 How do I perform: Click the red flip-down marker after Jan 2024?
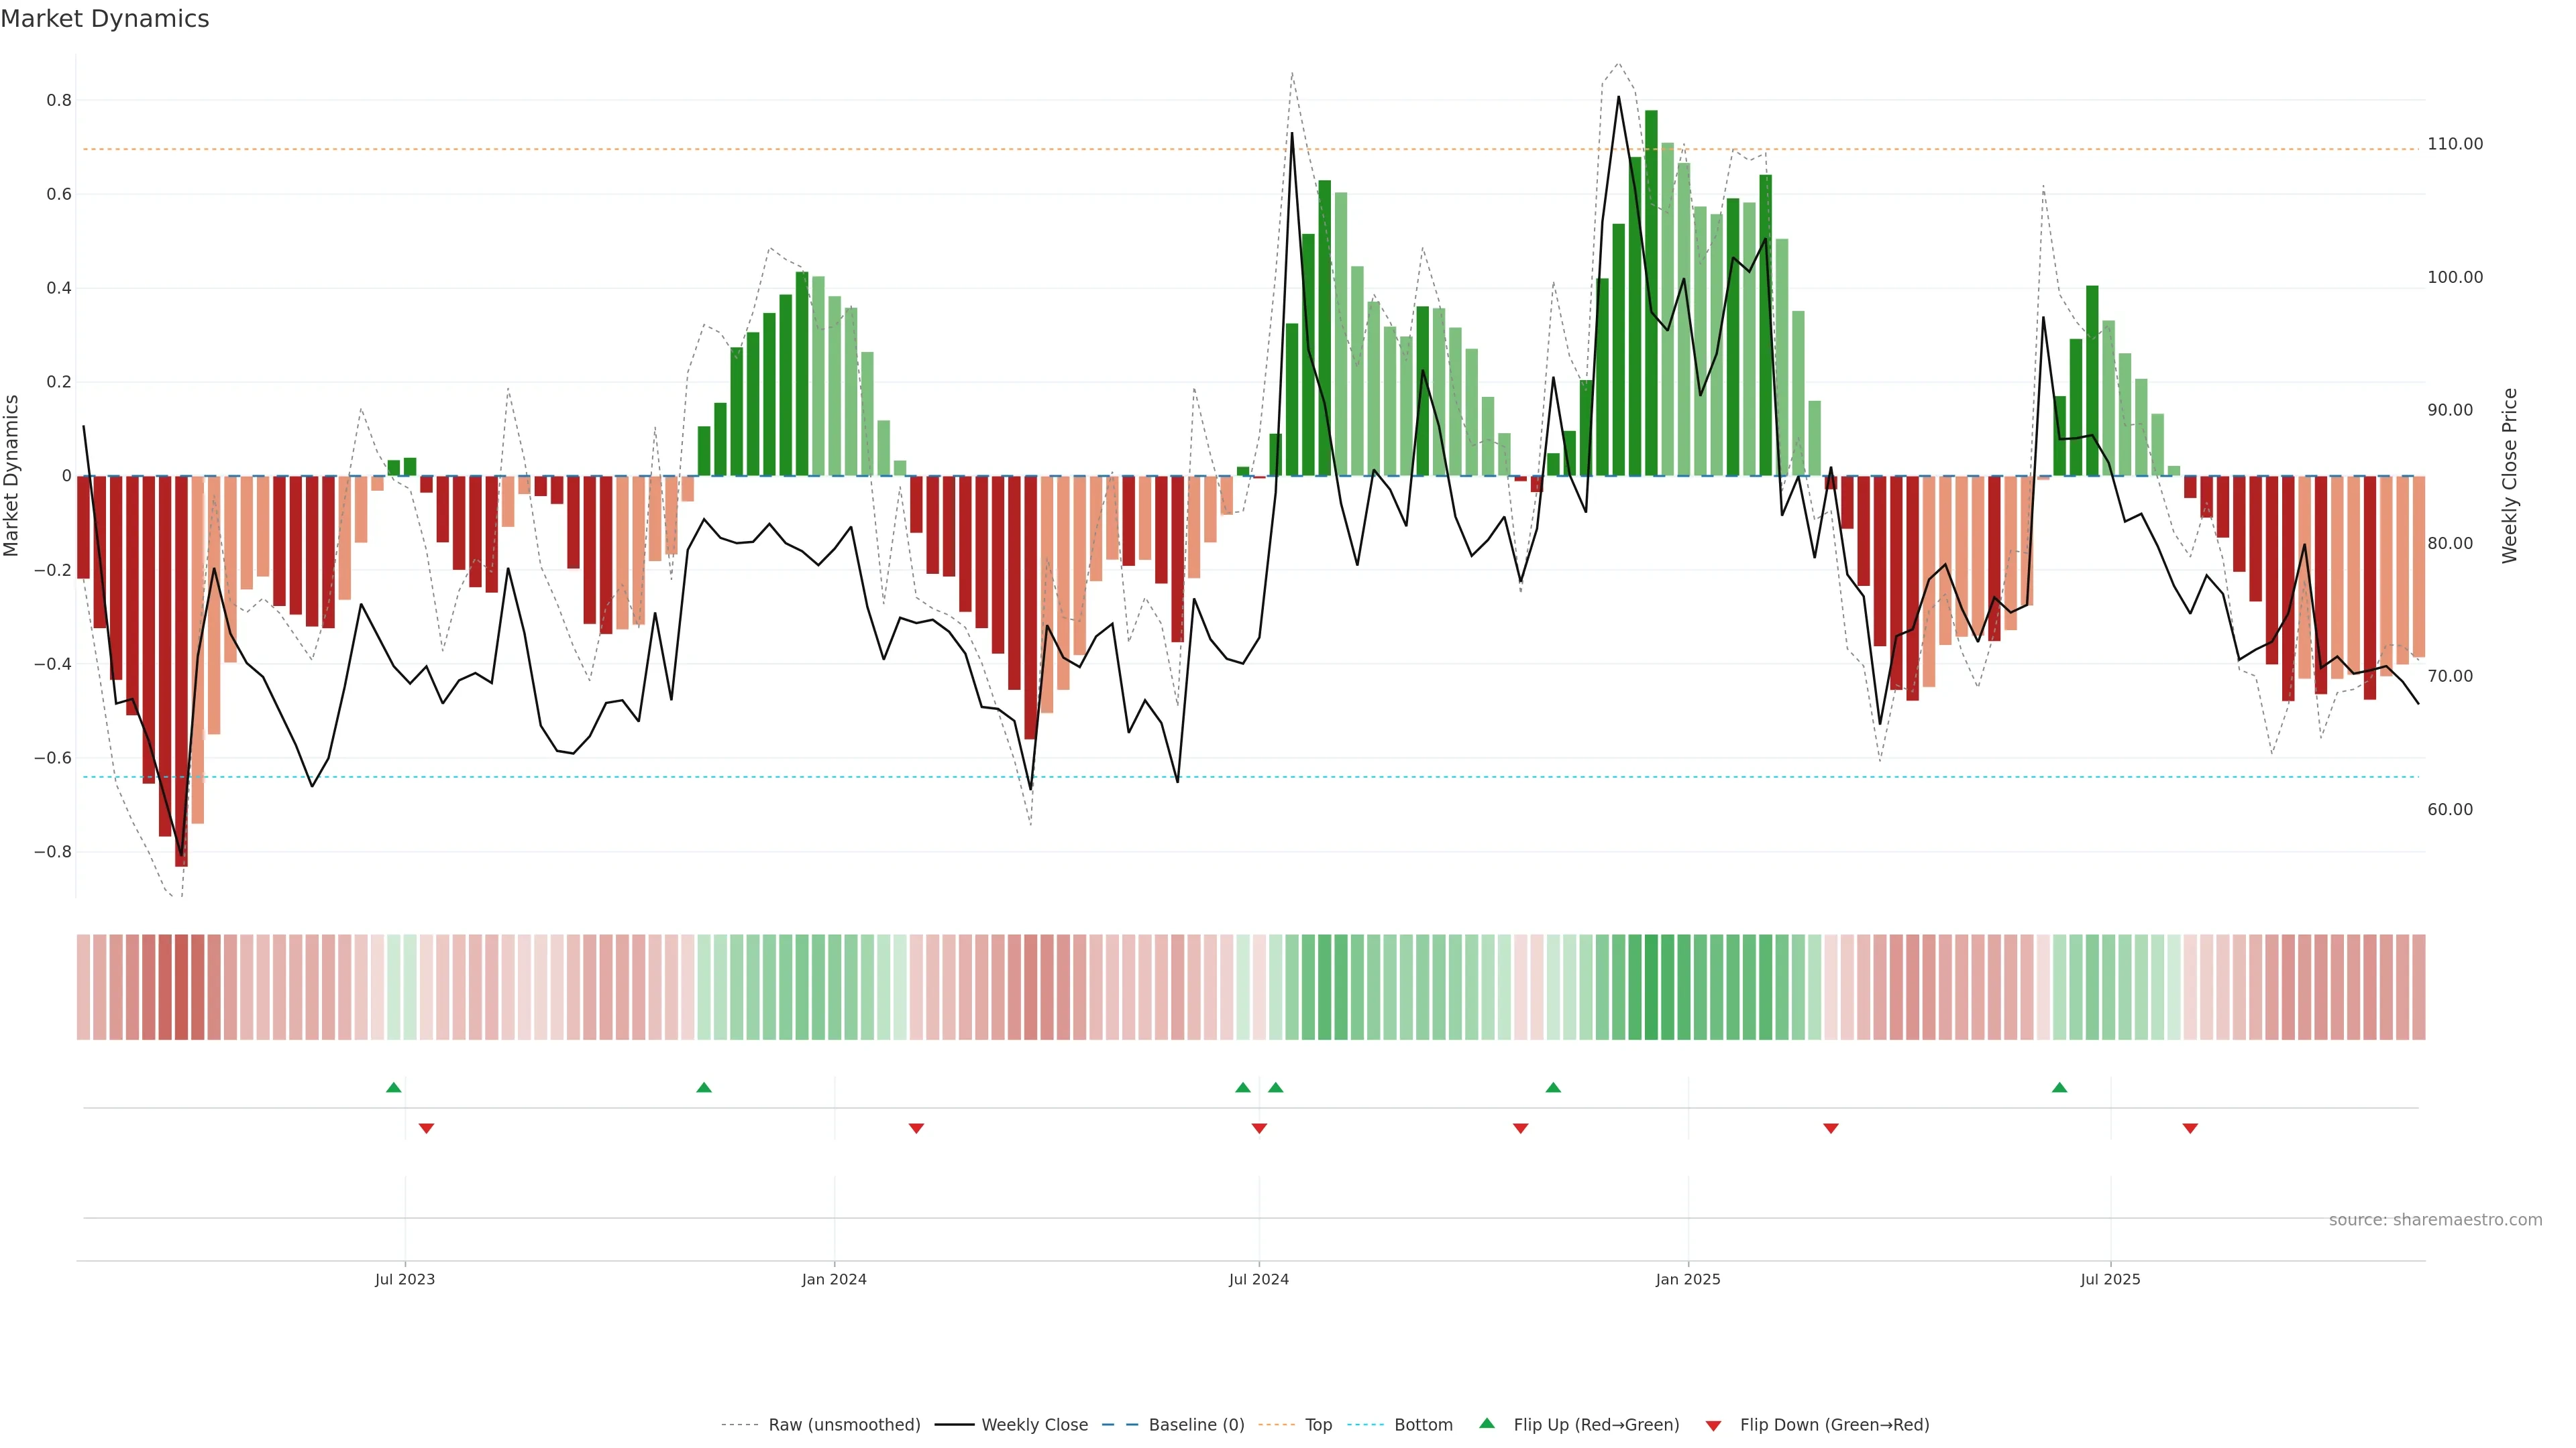click(916, 1128)
